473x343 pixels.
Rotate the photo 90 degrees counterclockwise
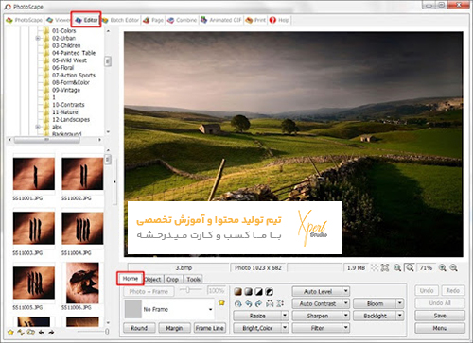[x=249, y=303]
